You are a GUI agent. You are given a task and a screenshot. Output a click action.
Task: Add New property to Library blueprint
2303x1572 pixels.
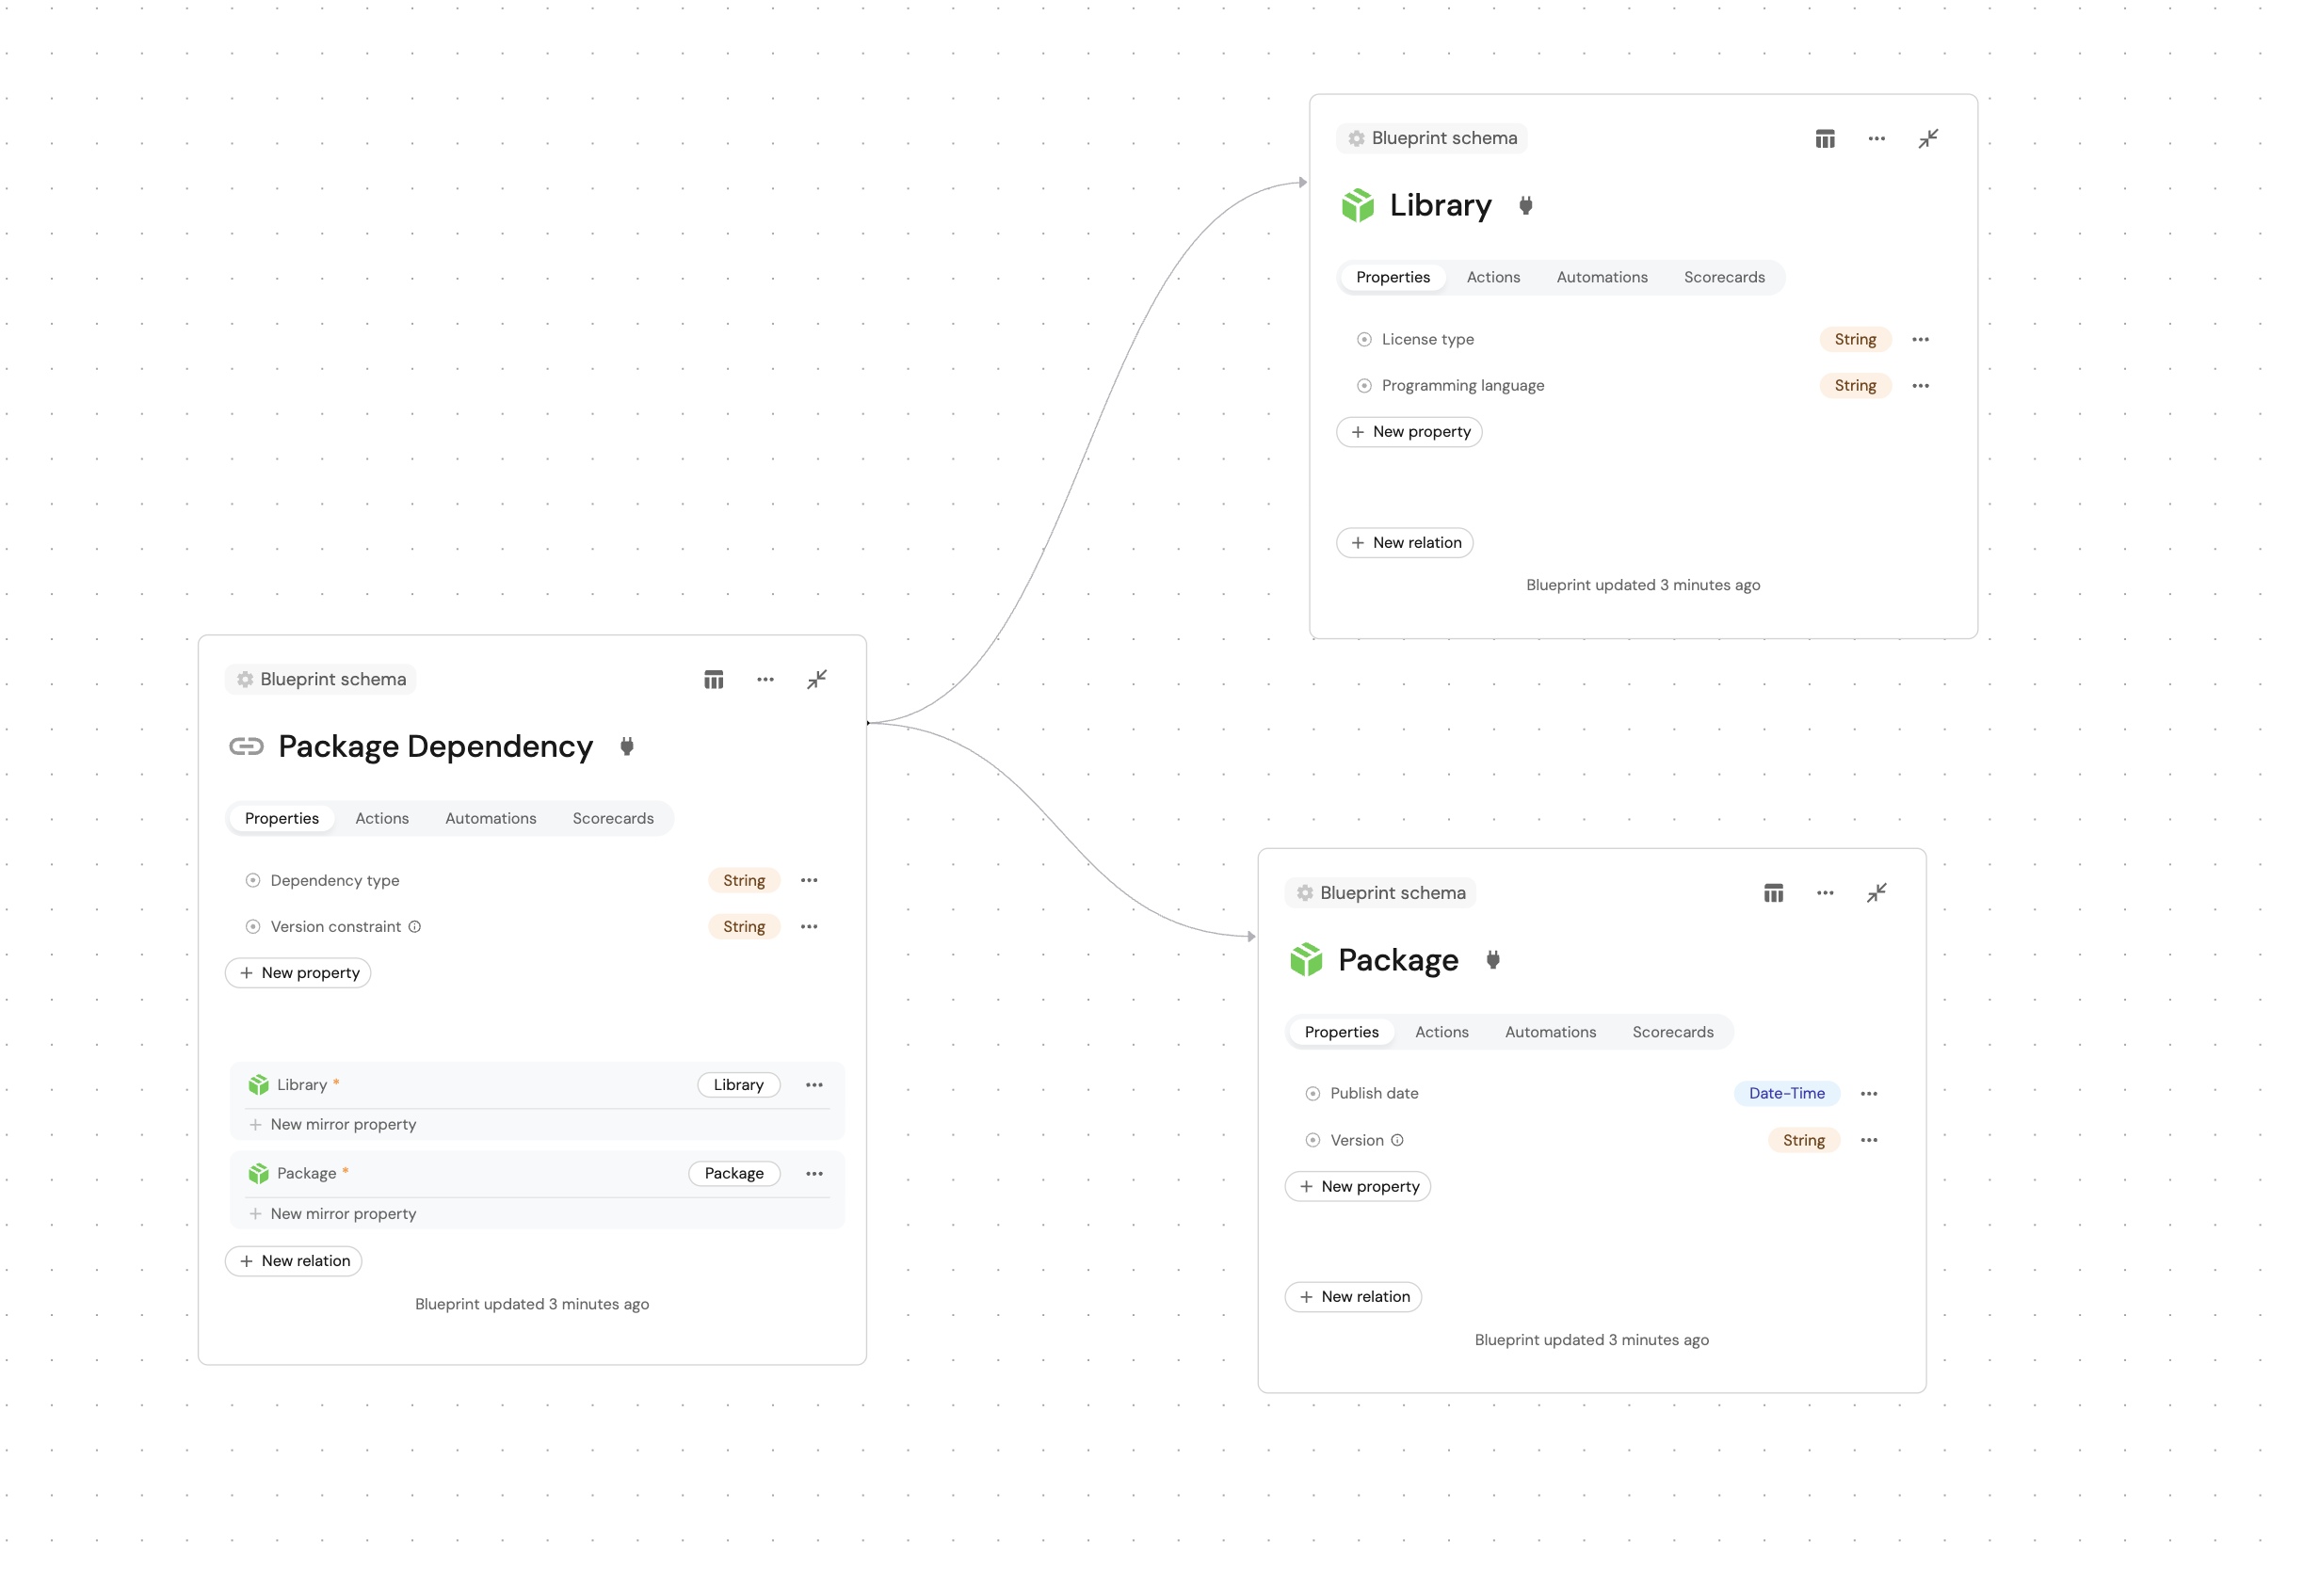coord(1409,432)
